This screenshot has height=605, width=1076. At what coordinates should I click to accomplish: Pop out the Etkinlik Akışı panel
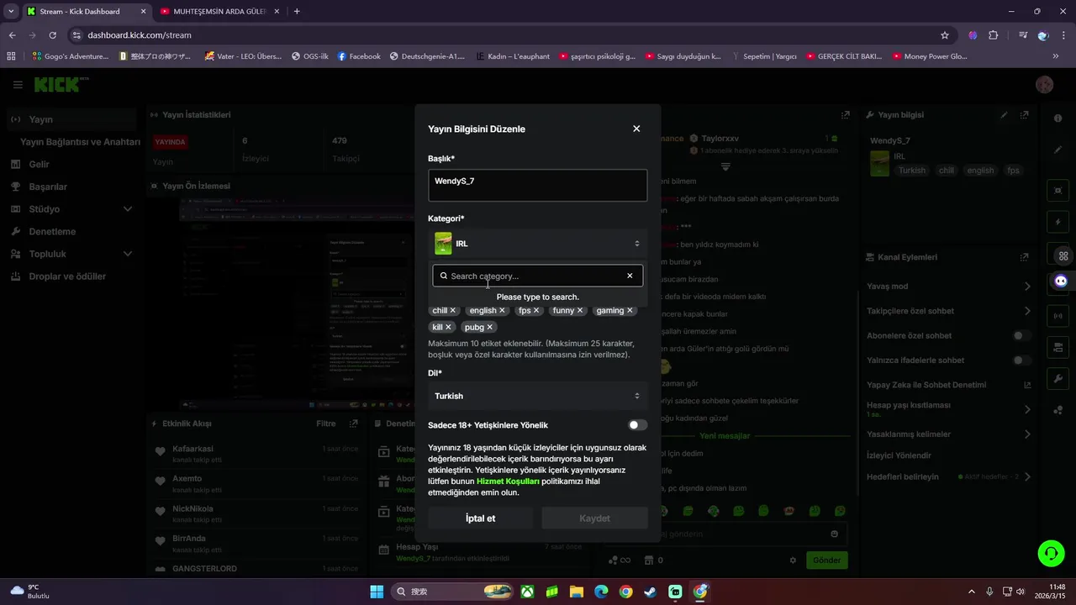click(354, 423)
